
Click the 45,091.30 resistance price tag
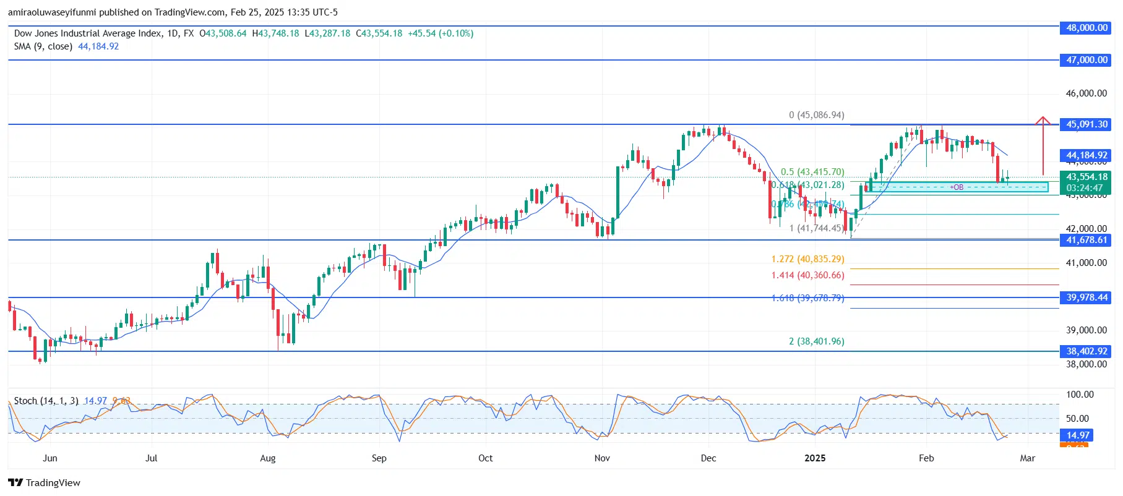(x=1086, y=124)
